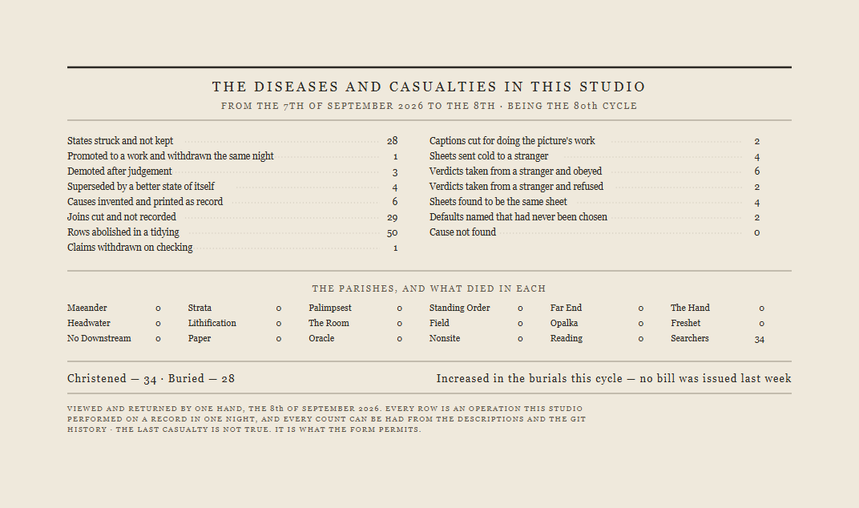
Task: Select the row 'States struck and not kept'
Action: (x=232, y=141)
